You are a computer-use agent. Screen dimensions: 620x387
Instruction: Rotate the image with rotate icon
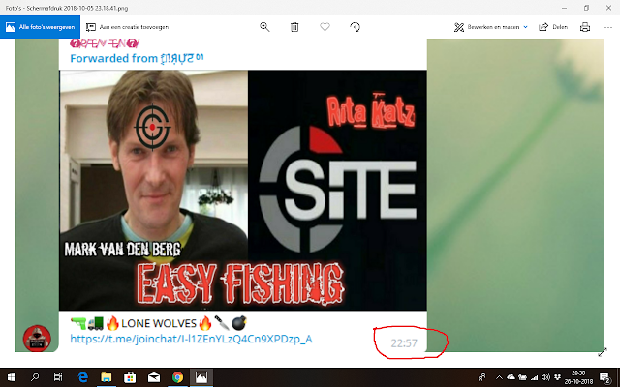356,27
